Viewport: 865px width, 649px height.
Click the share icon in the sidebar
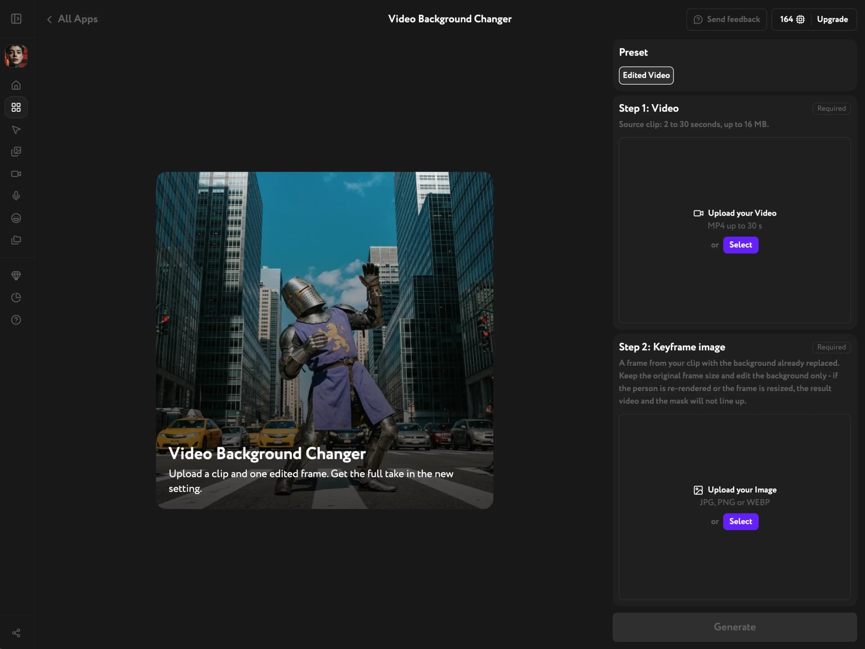click(x=16, y=633)
